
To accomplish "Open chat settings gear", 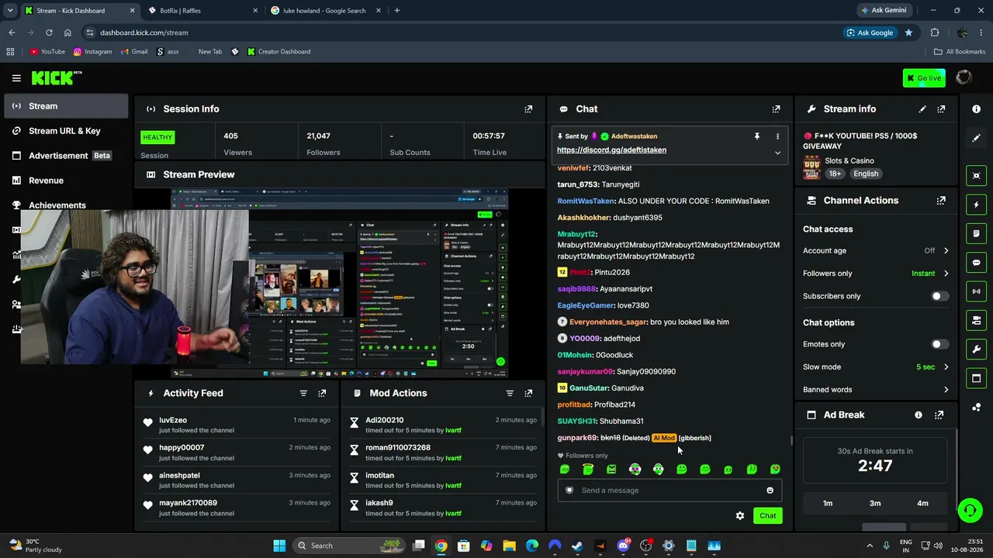I will [740, 516].
